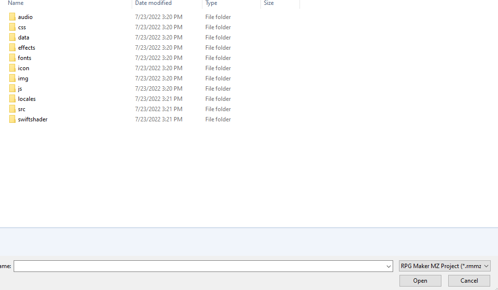Click the Open button
498x290 pixels.
pyautogui.click(x=420, y=281)
